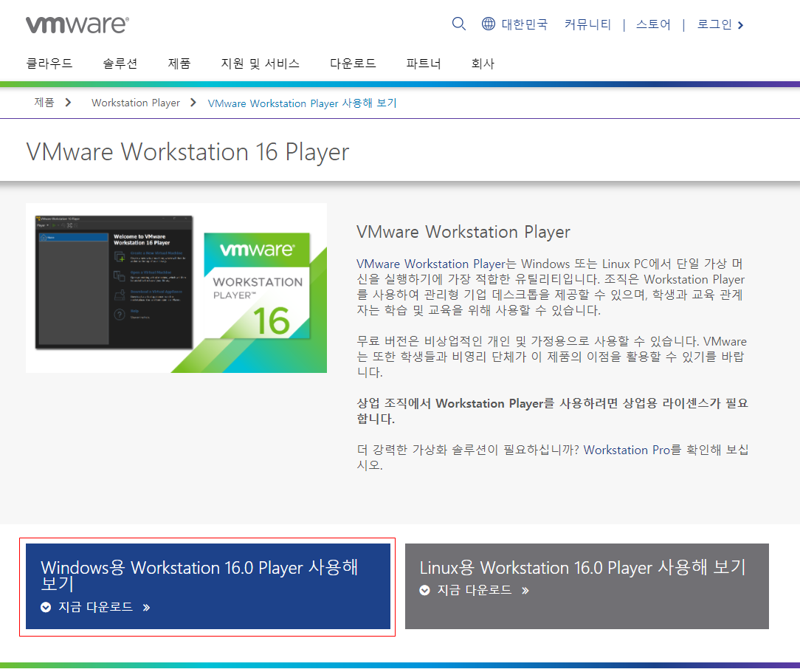Go to Workstation Player breadcrumb
Screen dimensions: 800x672
[136, 103]
